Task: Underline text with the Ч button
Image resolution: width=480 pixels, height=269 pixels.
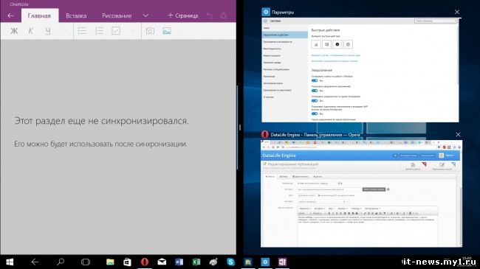Action: [x=48, y=31]
